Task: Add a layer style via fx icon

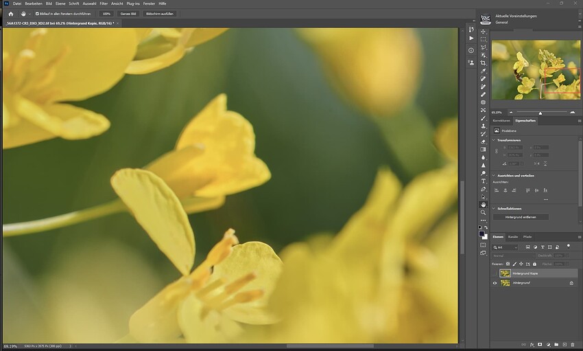Action: coord(532,344)
